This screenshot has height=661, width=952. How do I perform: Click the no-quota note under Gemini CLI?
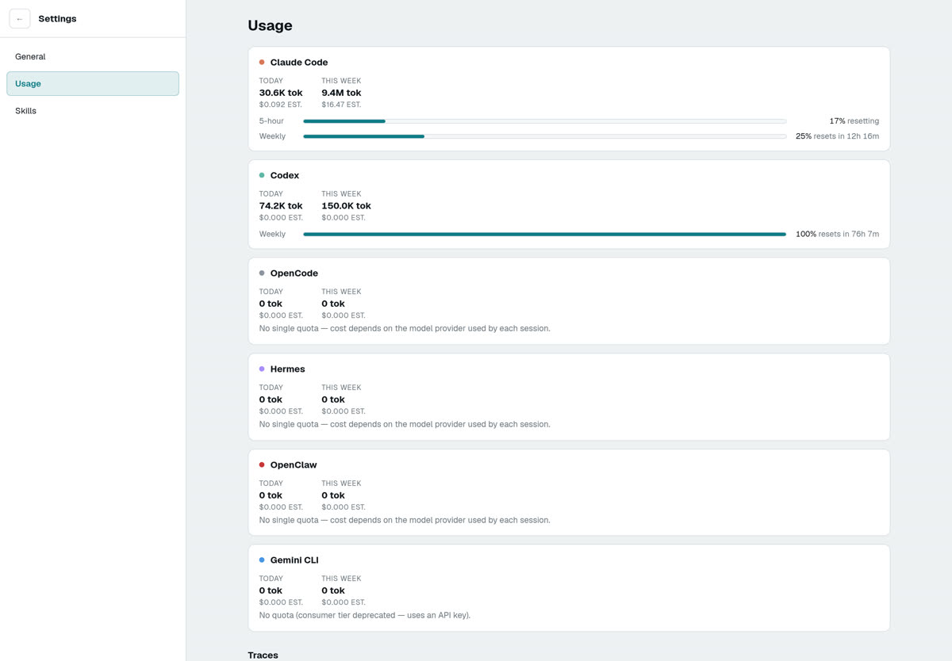(365, 615)
